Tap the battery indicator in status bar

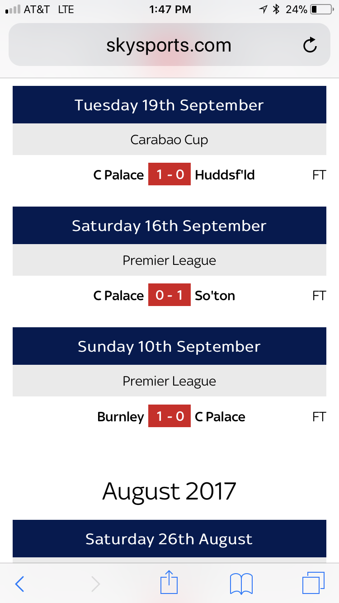pos(321,9)
